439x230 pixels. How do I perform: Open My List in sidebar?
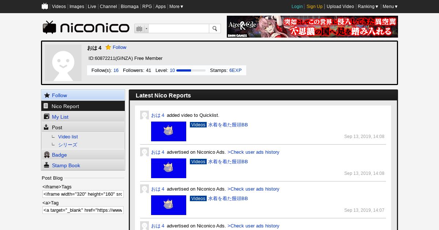tap(83, 116)
